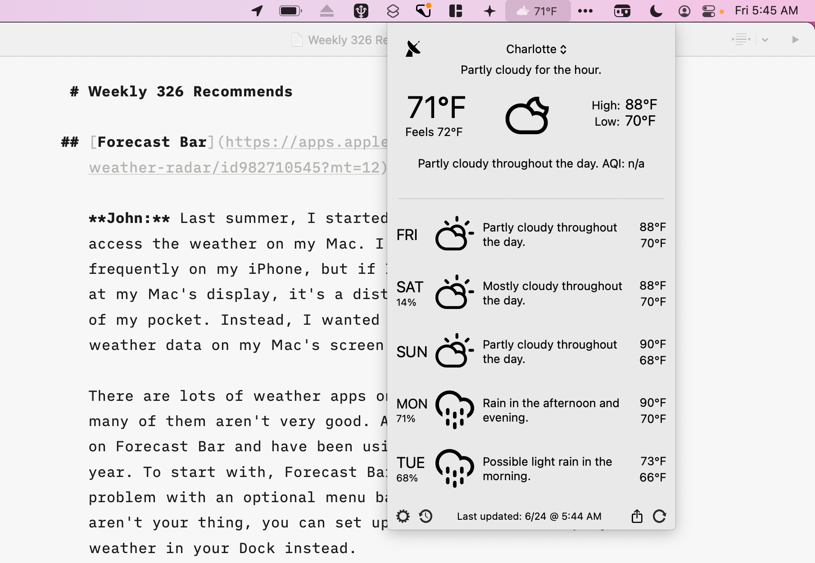Select the MON forecast row
The height and width of the screenshot is (563, 815).
[x=531, y=410]
